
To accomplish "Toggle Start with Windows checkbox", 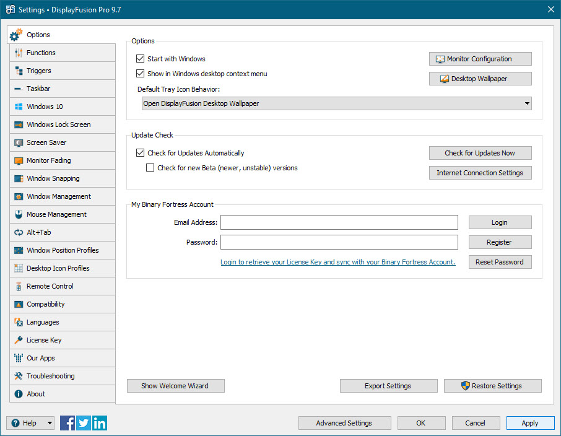I will (140, 59).
